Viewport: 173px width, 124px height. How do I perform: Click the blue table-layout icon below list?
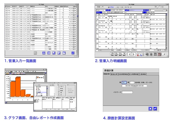pos(49,53)
